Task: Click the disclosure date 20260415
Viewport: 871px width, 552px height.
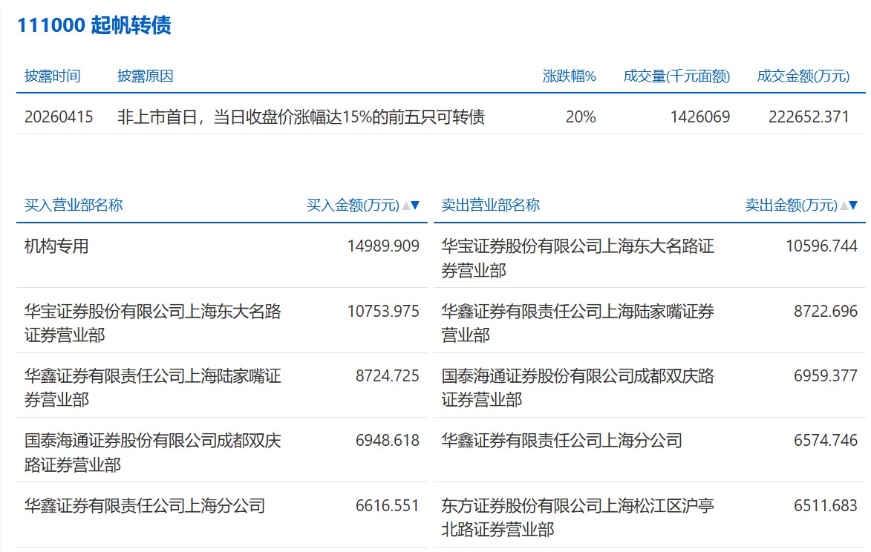Action: click(x=59, y=117)
